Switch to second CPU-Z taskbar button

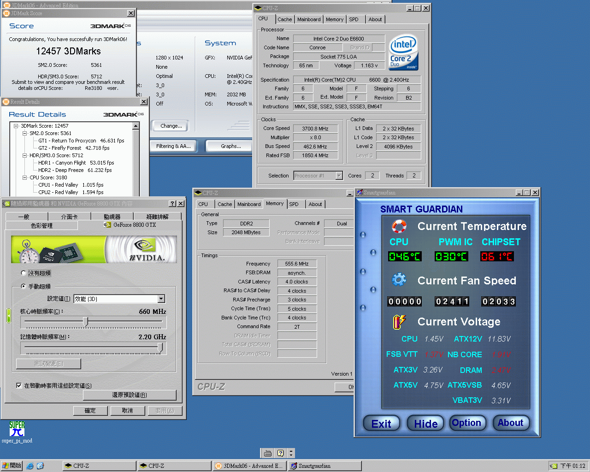[x=175, y=466]
